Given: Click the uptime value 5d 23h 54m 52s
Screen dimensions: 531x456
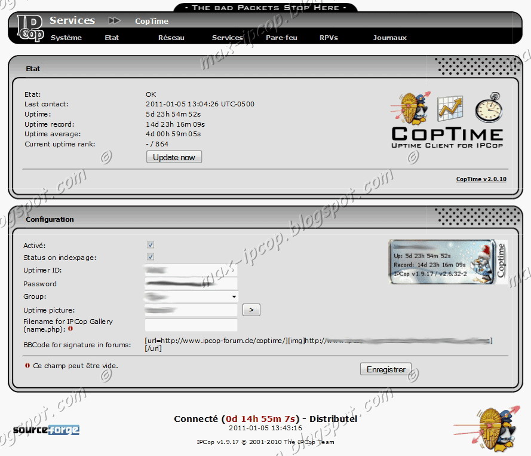Looking at the screenshot, I should [173, 114].
